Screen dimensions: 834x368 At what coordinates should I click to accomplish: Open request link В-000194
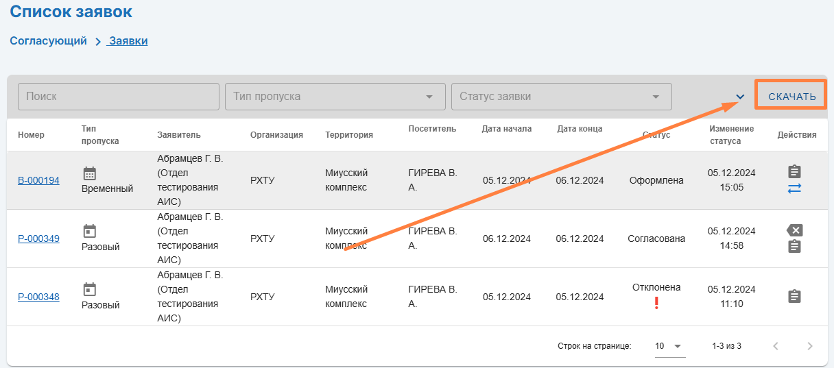pos(38,180)
